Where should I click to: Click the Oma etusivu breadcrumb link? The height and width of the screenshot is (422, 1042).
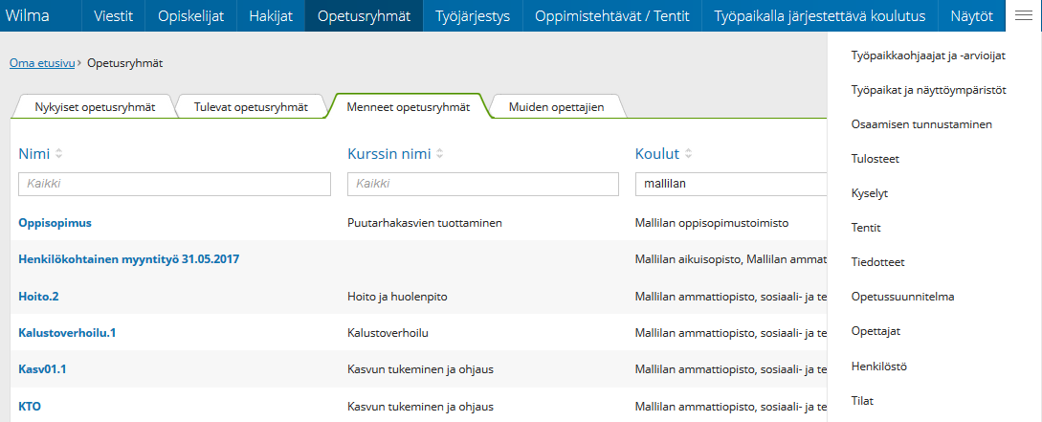[x=42, y=63]
